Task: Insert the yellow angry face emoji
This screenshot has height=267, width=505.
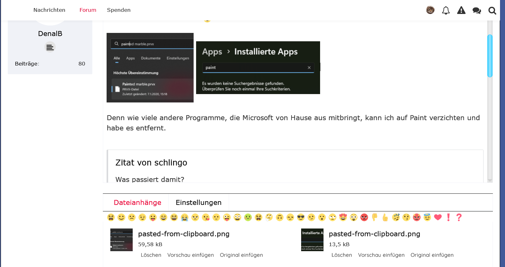Action: 195,217
